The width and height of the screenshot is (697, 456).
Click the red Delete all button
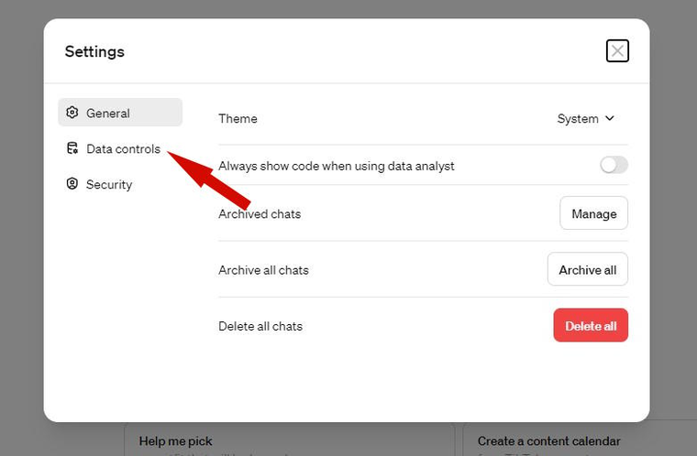pos(590,325)
